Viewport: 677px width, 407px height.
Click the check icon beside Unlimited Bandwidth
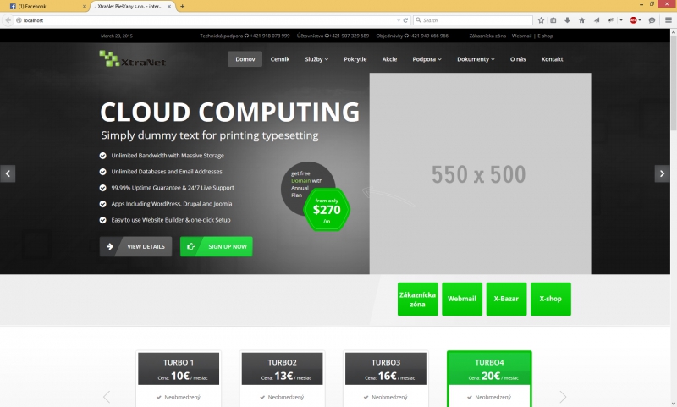(102, 156)
